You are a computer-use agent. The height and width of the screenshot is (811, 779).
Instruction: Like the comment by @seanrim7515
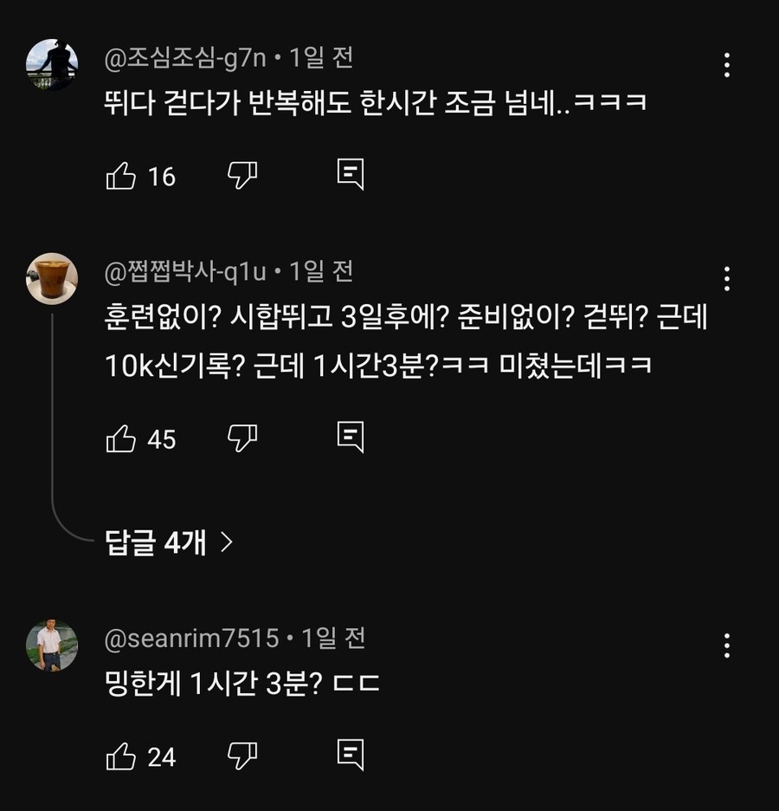coord(121,757)
